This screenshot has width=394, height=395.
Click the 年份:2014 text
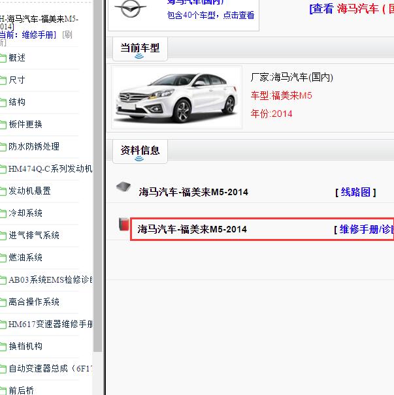[x=272, y=114]
